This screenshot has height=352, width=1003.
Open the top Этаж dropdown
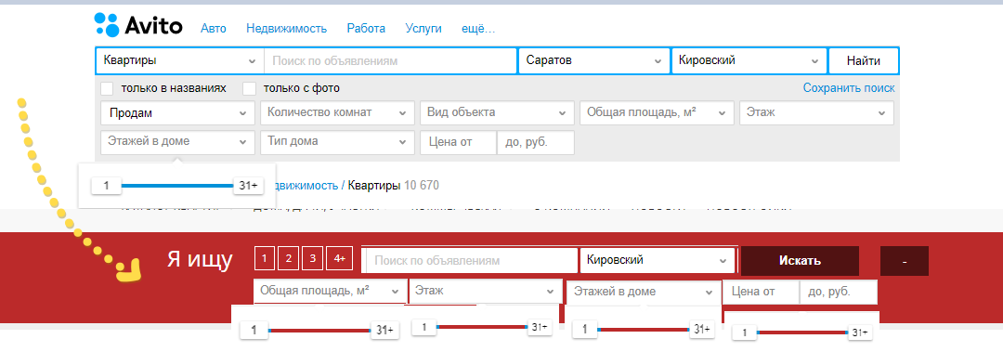point(817,112)
